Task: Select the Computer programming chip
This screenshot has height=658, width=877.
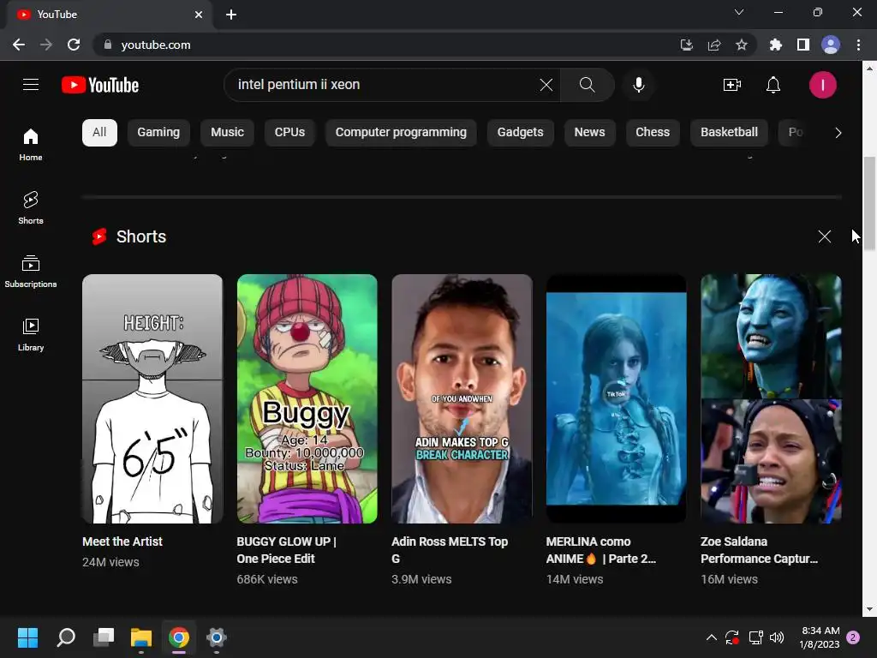Action: click(401, 133)
